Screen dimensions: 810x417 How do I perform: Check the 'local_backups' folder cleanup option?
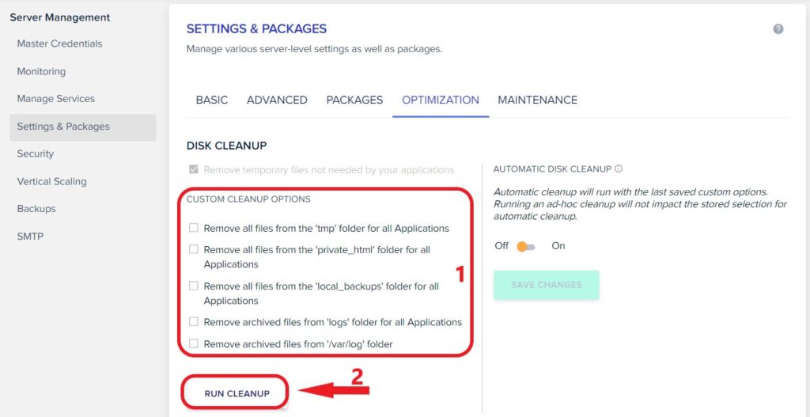tap(194, 285)
